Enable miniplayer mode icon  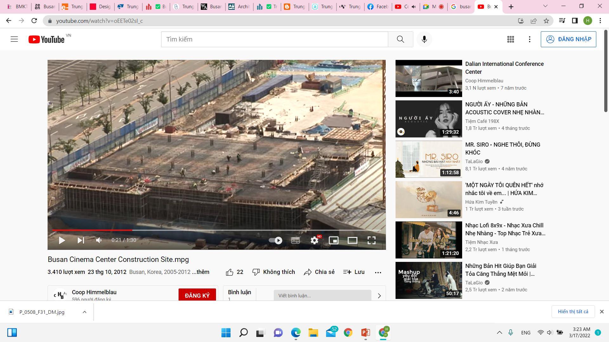coord(333,240)
